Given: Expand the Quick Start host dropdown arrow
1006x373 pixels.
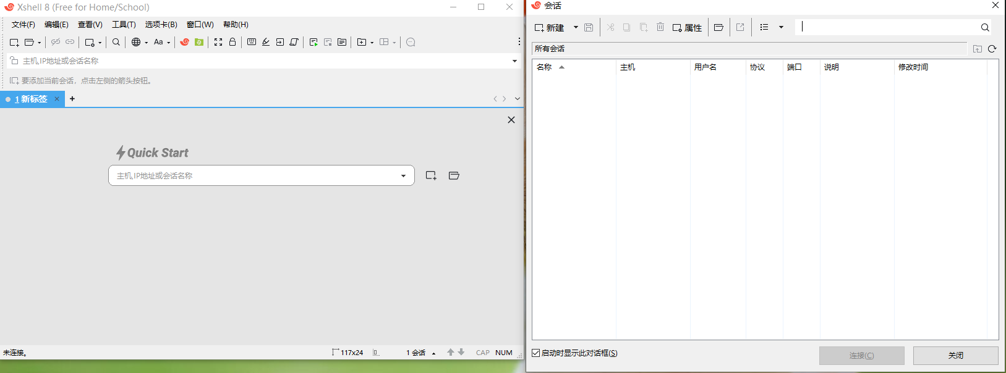Looking at the screenshot, I should pyautogui.click(x=404, y=176).
